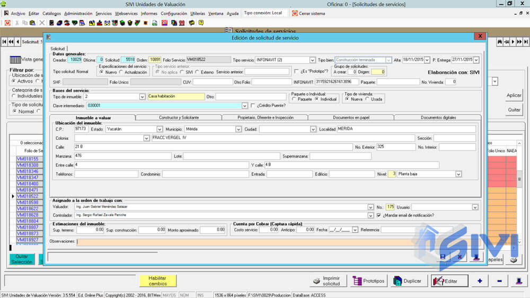
Task: Click the exit door icon in the edit dialog
Action: pos(476,257)
